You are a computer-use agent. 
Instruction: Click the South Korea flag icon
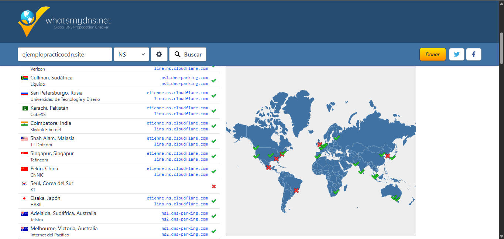(x=24, y=184)
